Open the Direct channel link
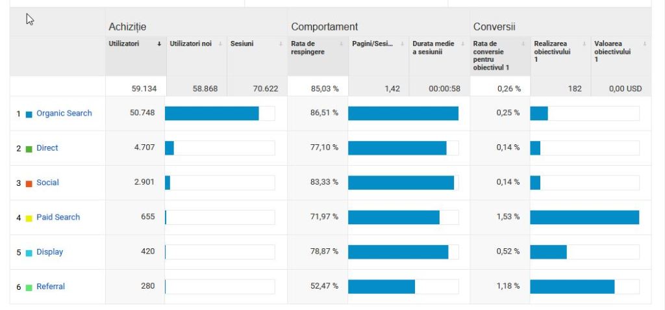The image size is (665, 310). point(47,148)
